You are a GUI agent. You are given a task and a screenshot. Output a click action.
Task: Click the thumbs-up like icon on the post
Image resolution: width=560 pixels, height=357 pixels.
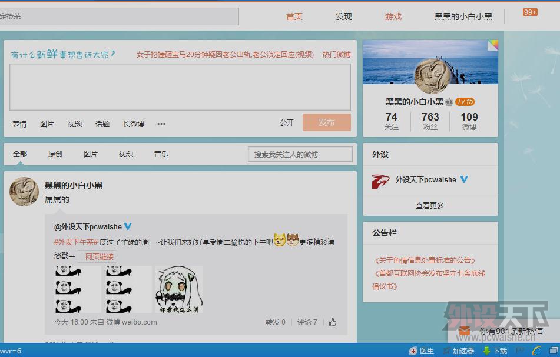pyautogui.click(x=333, y=322)
